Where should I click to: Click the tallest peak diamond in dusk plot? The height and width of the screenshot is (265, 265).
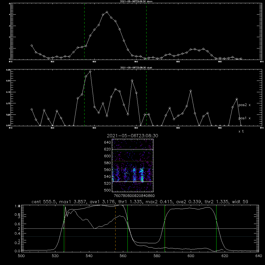(x=90, y=72)
